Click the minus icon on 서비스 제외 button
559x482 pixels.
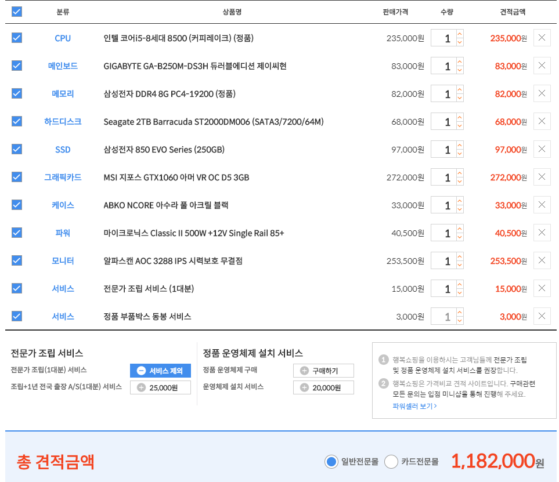[x=141, y=371]
